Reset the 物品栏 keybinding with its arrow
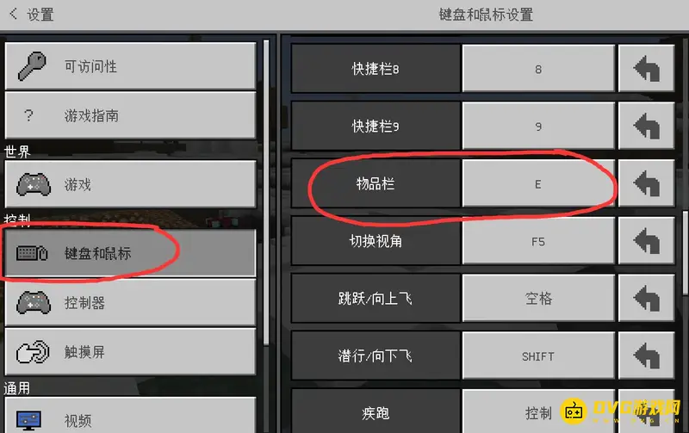This screenshot has height=433, width=689. click(x=647, y=183)
